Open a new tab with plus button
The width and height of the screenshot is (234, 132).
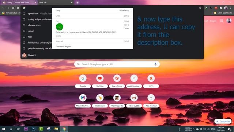click(x=78, y=3)
